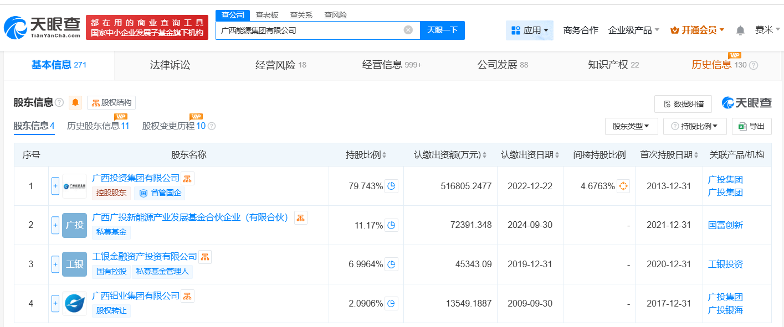Expand row 1 for 广西投资集团有限公司

click(55, 186)
